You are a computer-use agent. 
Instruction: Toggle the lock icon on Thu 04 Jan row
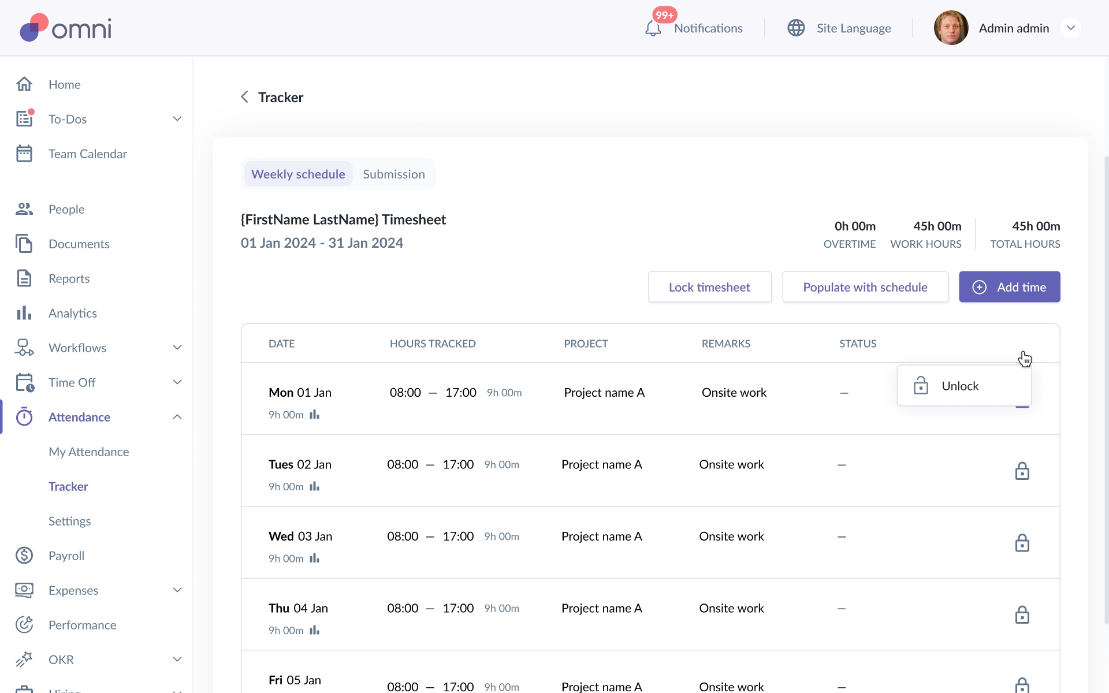point(1022,615)
